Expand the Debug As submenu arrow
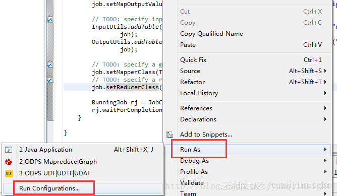Viewport: 337px width, 196px height. (325, 161)
